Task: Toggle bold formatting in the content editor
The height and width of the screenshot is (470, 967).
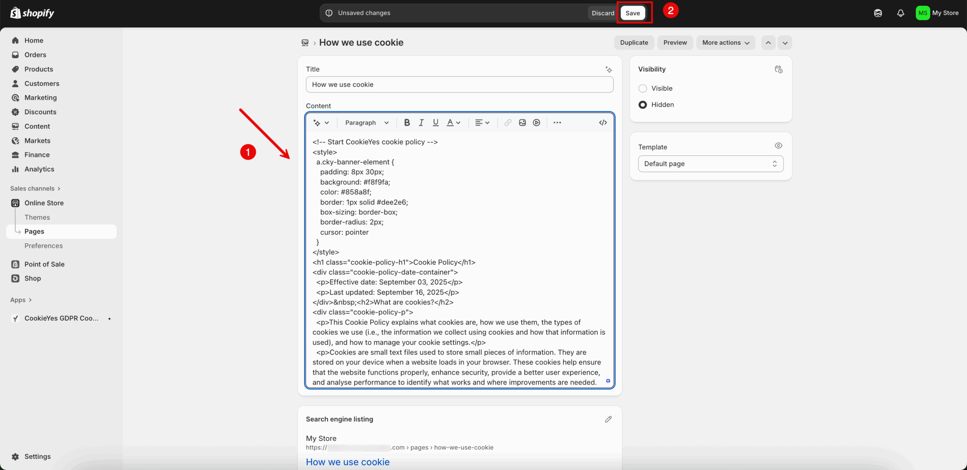Action: 407,122
